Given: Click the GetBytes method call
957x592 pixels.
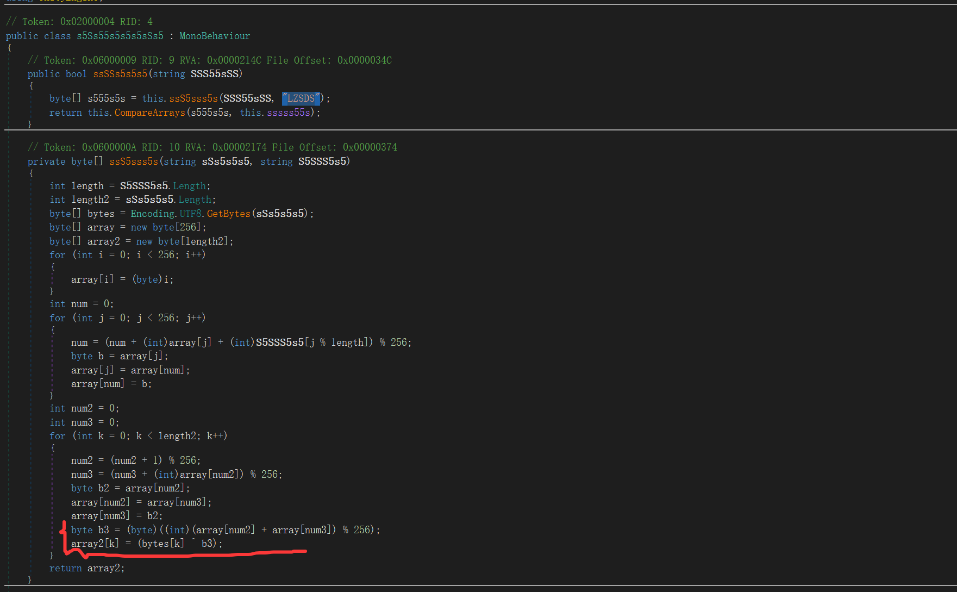Looking at the screenshot, I should [x=229, y=214].
